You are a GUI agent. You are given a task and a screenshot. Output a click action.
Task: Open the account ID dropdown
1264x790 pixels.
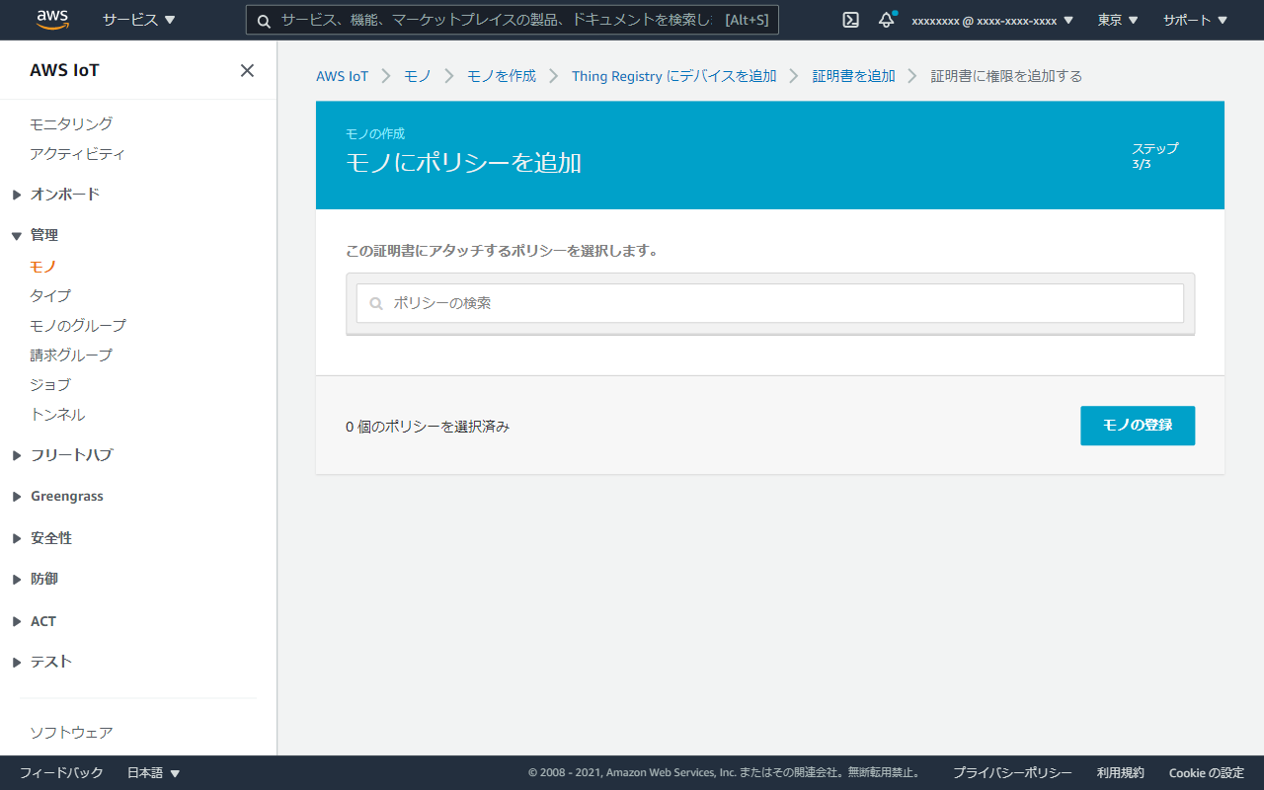987,19
